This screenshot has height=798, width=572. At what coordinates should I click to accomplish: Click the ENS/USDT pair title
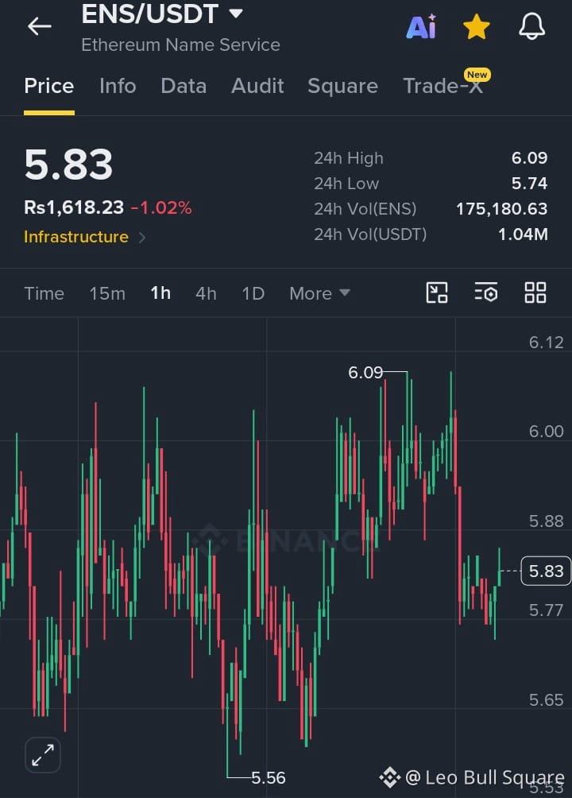(149, 14)
